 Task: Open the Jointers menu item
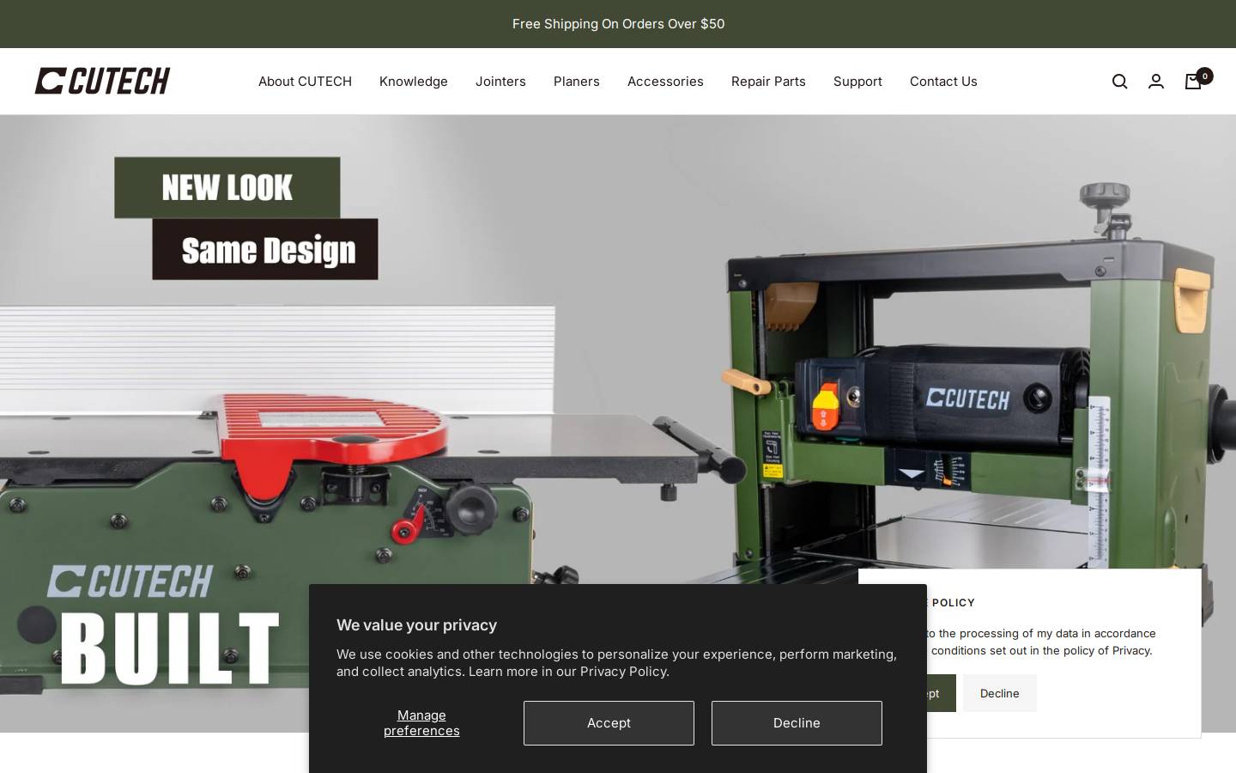(500, 82)
